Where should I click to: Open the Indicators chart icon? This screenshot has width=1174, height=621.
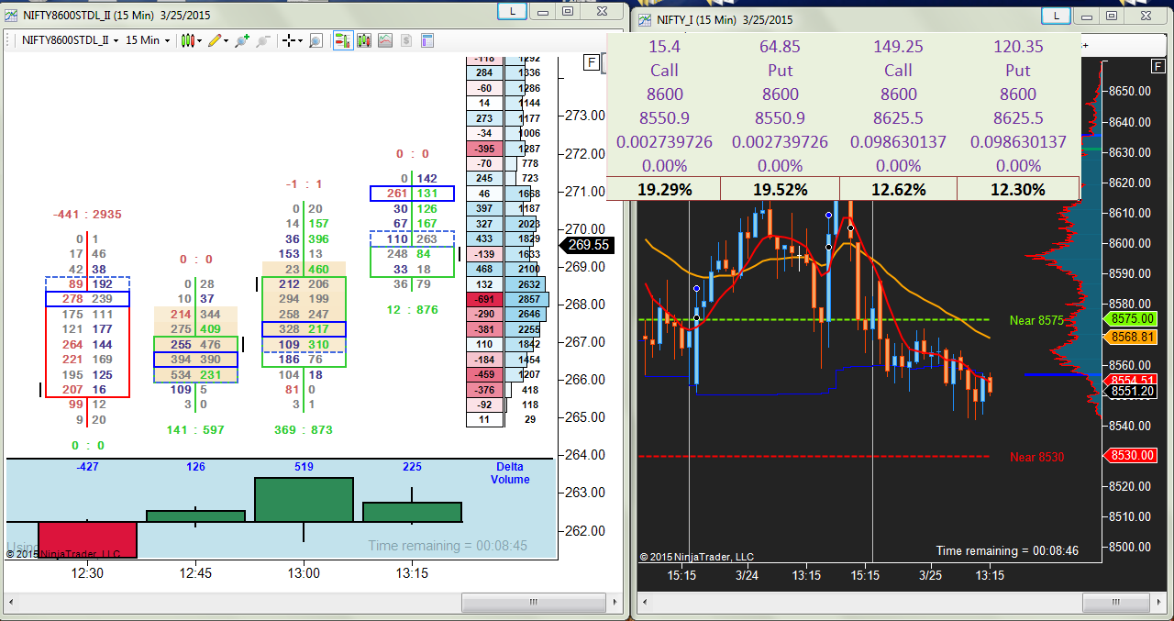[x=385, y=40]
